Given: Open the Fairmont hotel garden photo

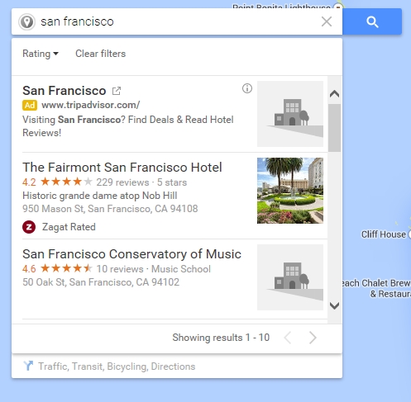Looking at the screenshot, I should coord(290,191).
